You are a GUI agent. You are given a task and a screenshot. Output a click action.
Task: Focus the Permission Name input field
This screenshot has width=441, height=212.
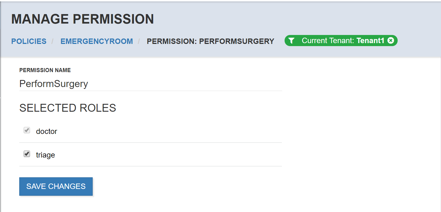(x=151, y=84)
